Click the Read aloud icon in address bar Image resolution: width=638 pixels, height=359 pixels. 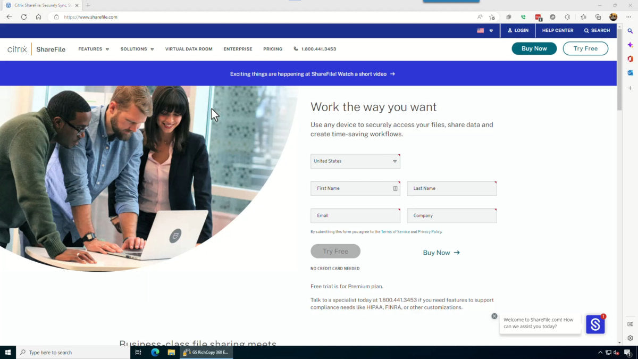[480, 17]
